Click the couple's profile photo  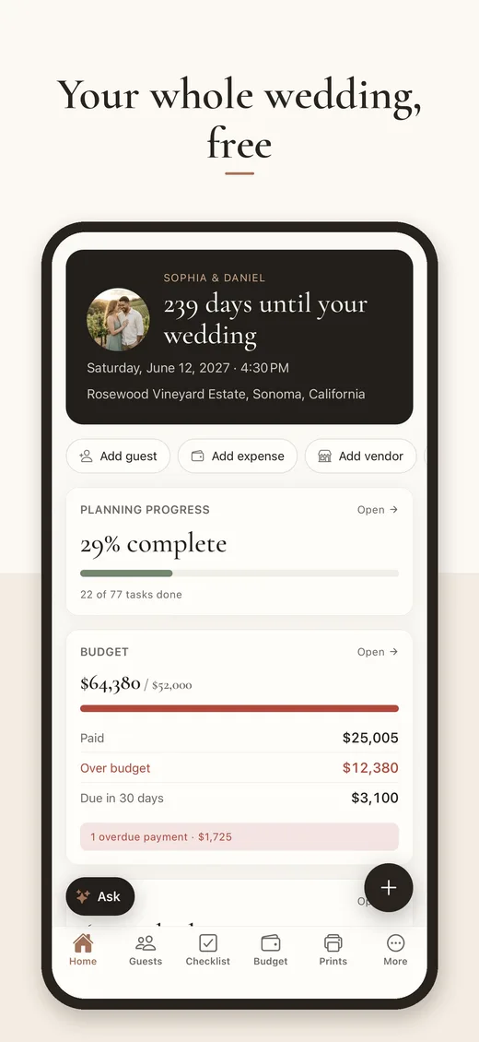click(x=118, y=319)
